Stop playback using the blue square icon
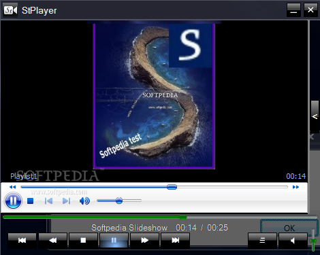Image resolution: width=320 pixels, height=255 pixels. 30,201
